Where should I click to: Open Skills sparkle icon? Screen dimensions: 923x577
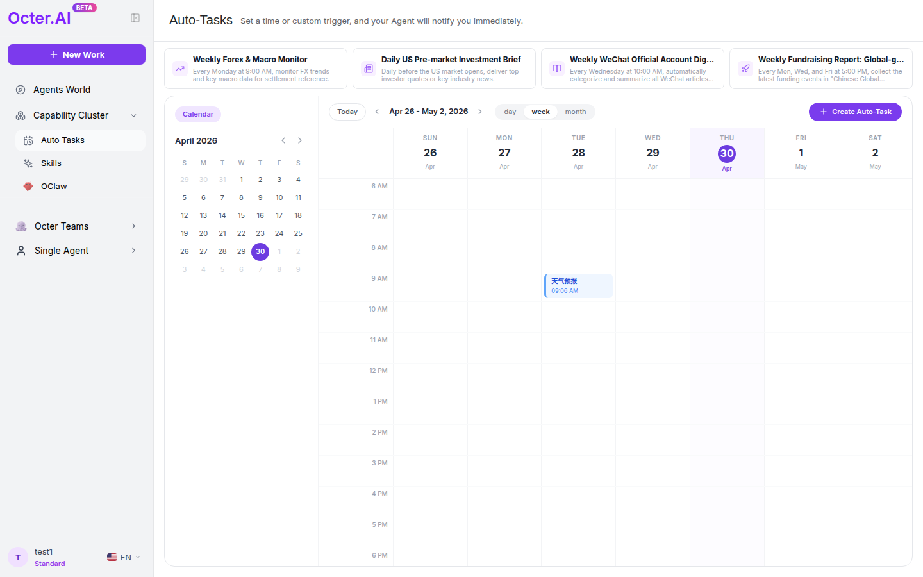click(28, 163)
